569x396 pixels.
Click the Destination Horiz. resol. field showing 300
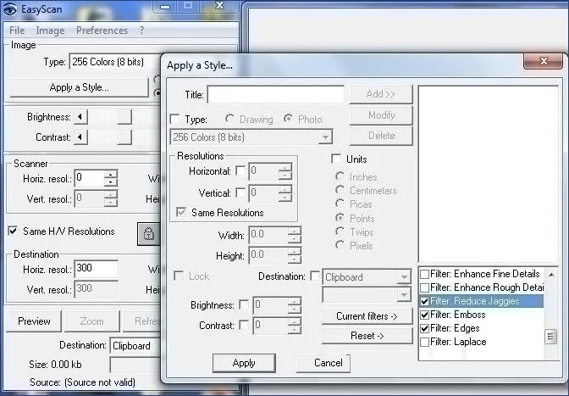(97, 269)
